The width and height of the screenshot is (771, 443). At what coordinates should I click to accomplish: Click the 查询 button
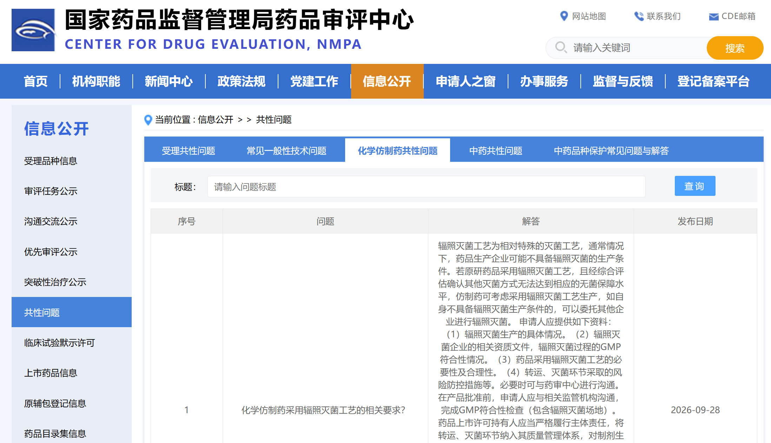click(x=695, y=186)
